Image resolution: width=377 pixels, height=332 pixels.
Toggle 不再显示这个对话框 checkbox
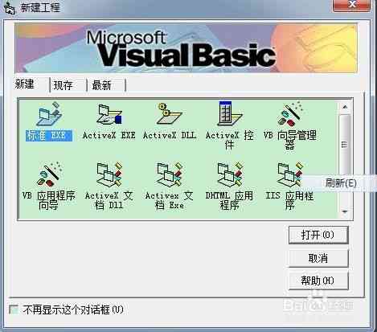14,309
